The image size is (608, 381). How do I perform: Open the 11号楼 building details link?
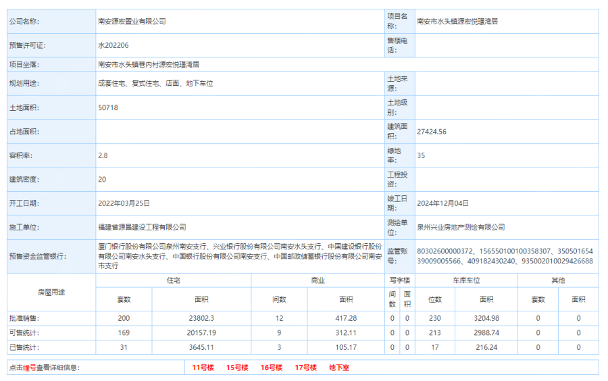[203, 367]
